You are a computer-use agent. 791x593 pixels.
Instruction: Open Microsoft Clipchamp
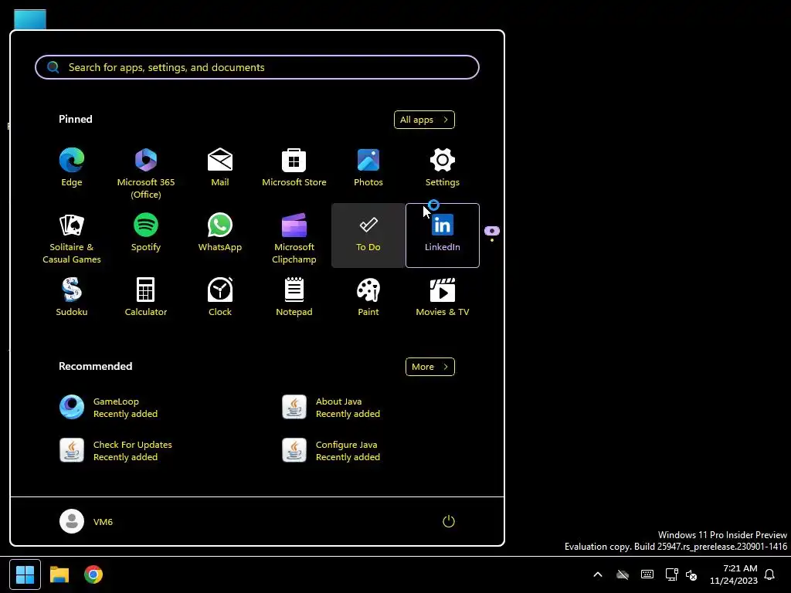294,236
